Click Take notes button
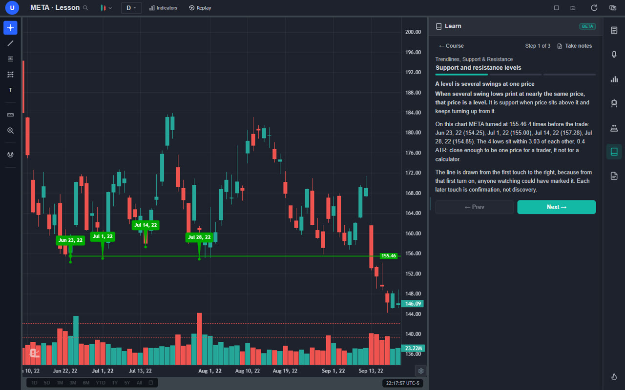Image resolution: width=625 pixels, height=390 pixels. pos(575,46)
